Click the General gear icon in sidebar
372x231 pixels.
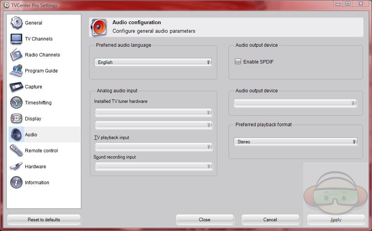point(16,23)
